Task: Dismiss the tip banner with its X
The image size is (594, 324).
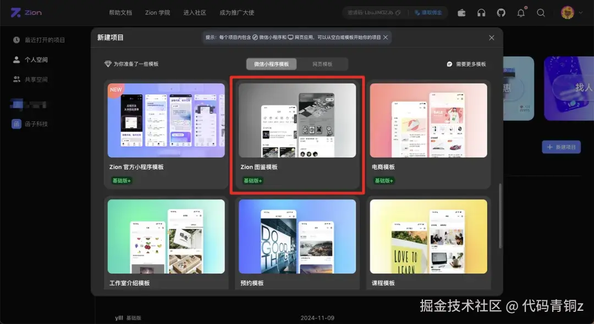Action: (x=384, y=38)
